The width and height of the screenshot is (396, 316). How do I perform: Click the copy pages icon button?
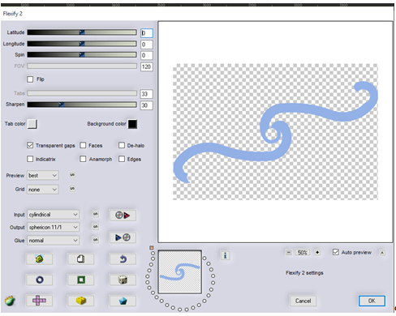[81, 259]
